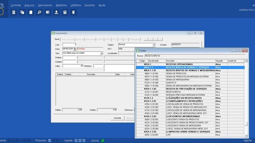Click the Data field spinner arrows
The width and height of the screenshot is (255, 143).
75,49
